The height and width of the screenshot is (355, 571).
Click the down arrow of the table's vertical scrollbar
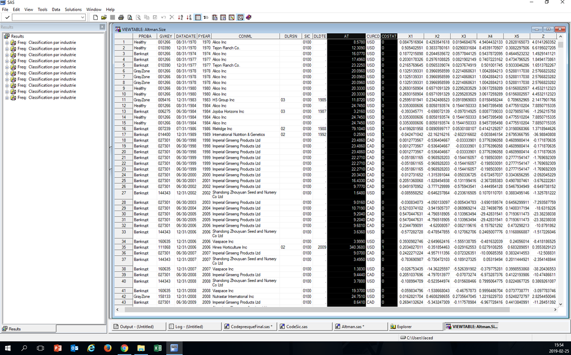tap(560, 304)
